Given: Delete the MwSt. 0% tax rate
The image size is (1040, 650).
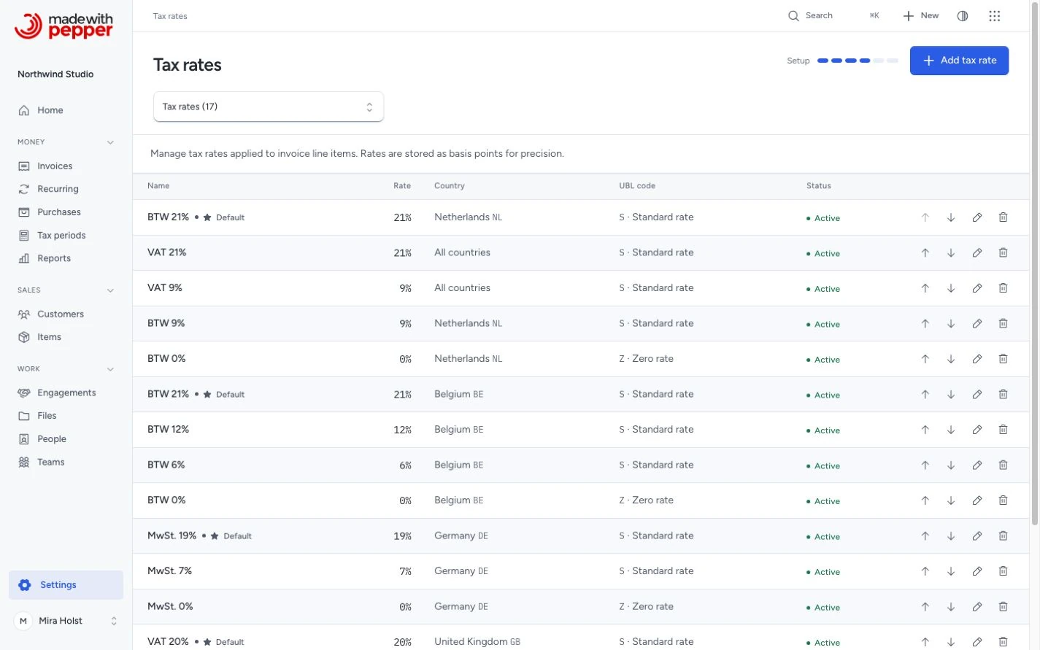Looking at the screenshot, I should point(1004,606).
